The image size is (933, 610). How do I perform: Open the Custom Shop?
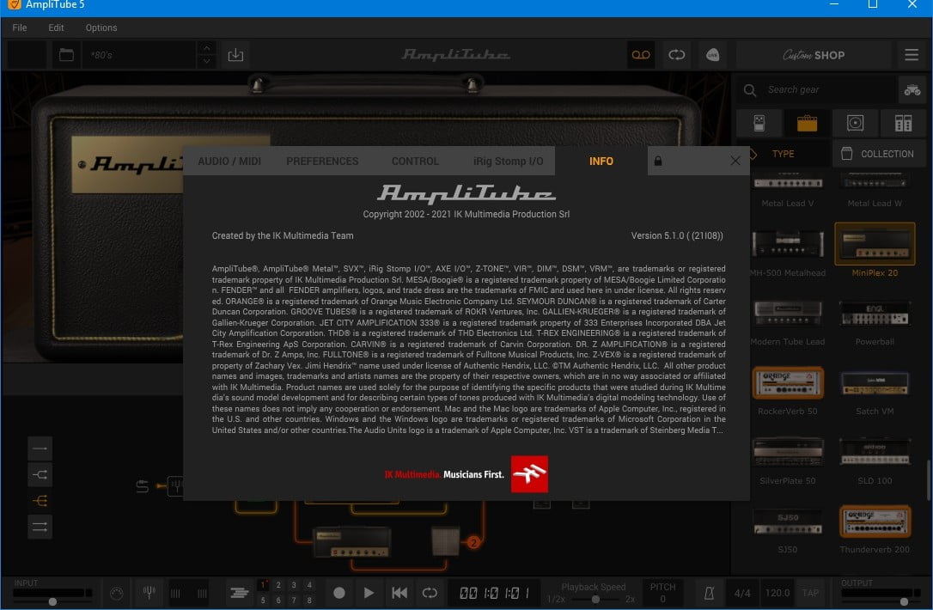[814, 55]
